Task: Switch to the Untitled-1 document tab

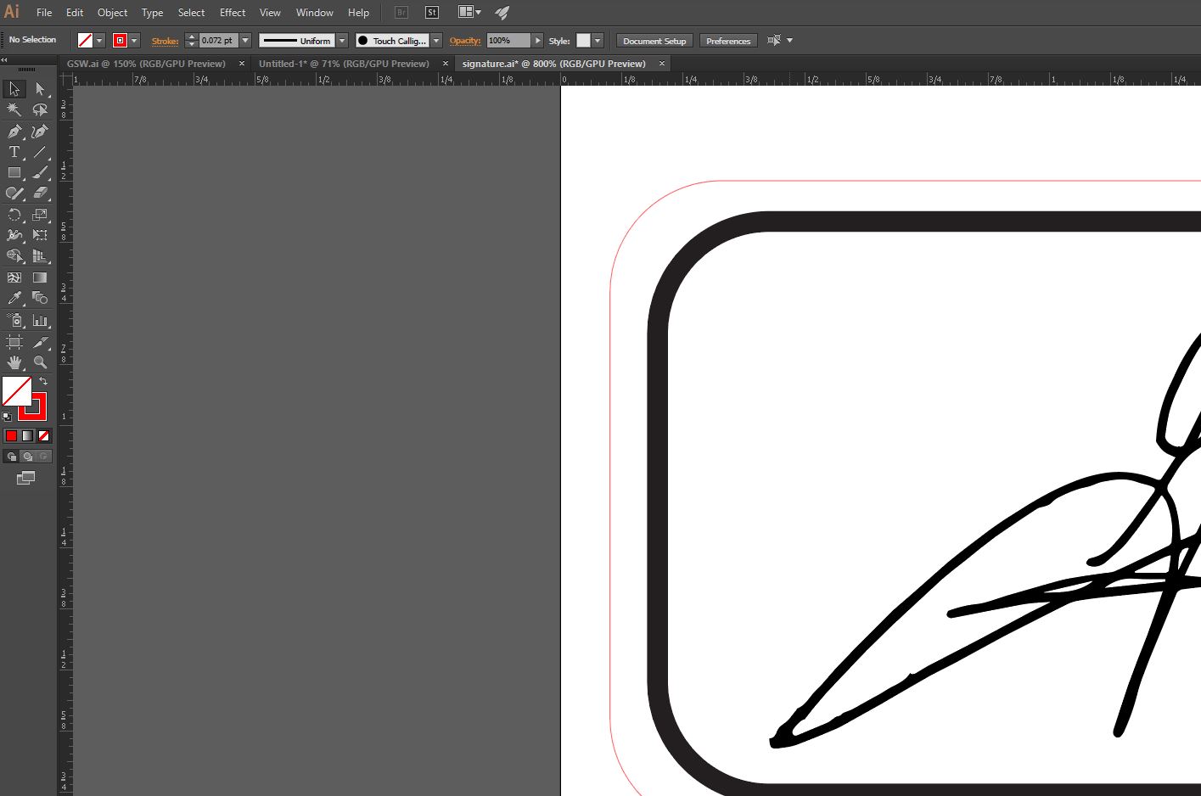Action: coord(344,64)
